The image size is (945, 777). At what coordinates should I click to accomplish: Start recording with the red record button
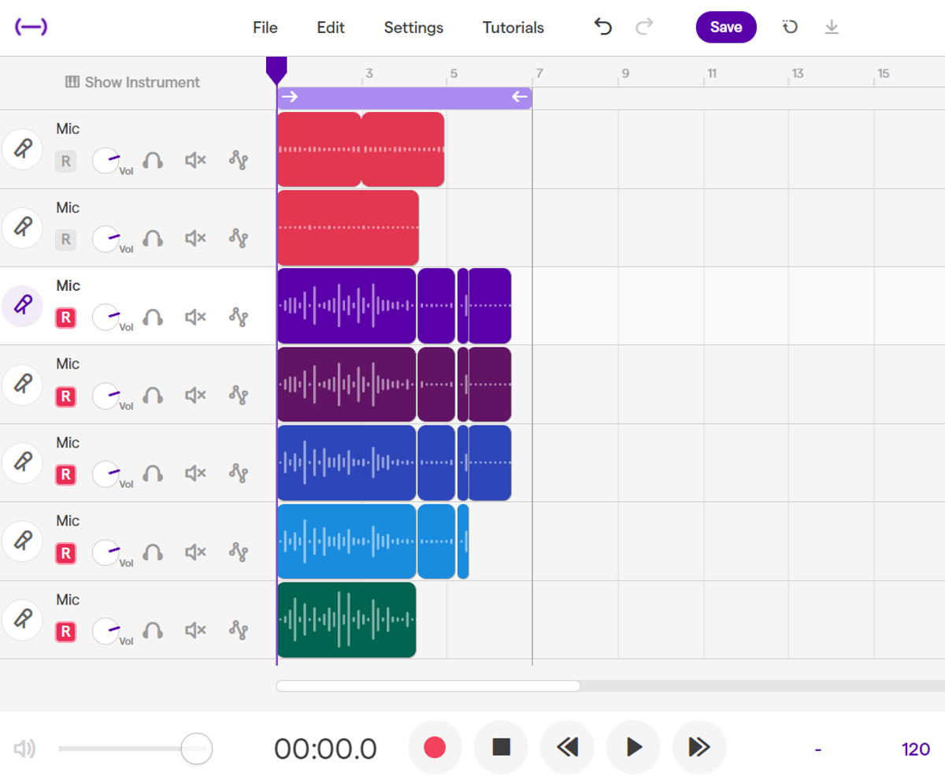coord(435,747)
